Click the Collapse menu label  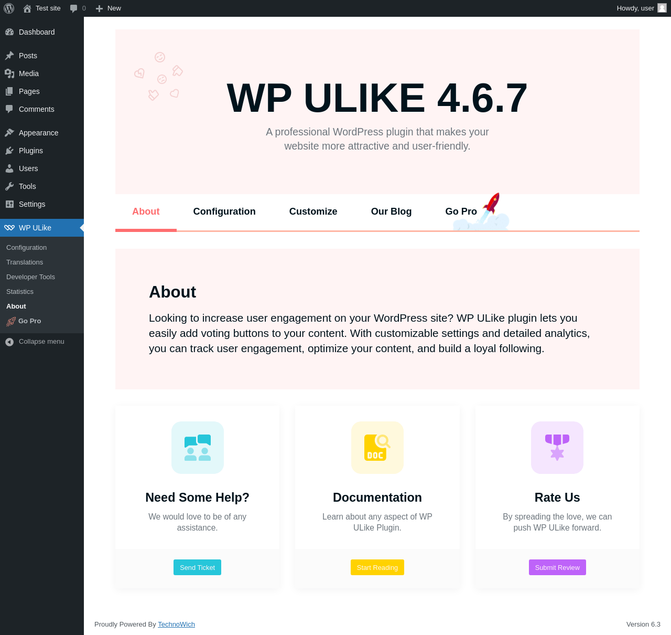[41, 342]
